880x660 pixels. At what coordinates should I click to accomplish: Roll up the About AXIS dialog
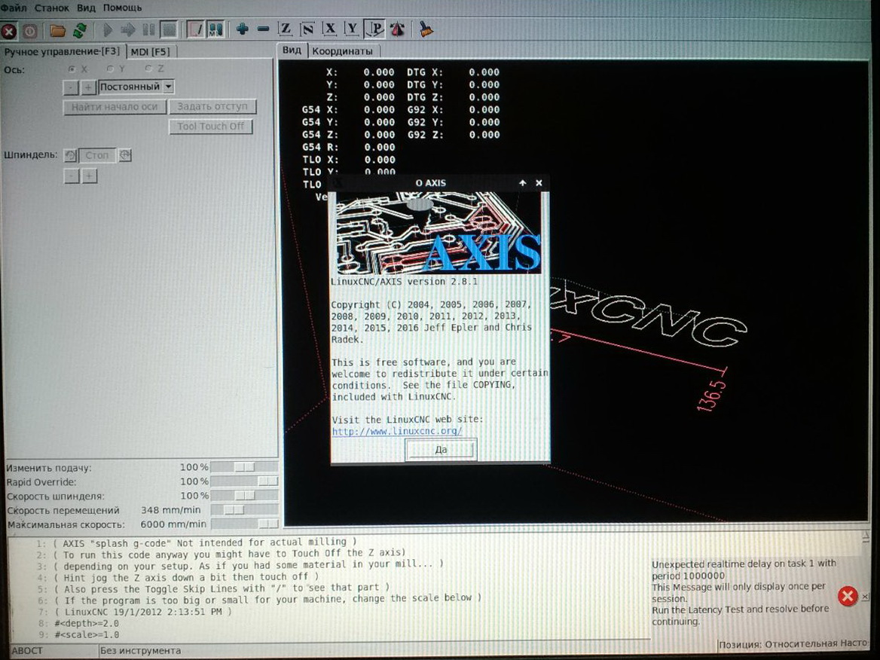(523, 183)
